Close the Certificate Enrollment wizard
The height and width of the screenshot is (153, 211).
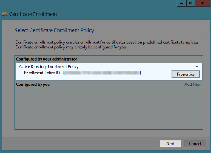pyautogui.click(x=203, y=3)
